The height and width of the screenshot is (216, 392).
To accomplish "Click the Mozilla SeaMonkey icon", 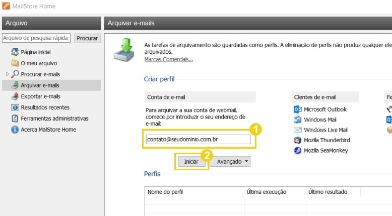I will 297,151.
